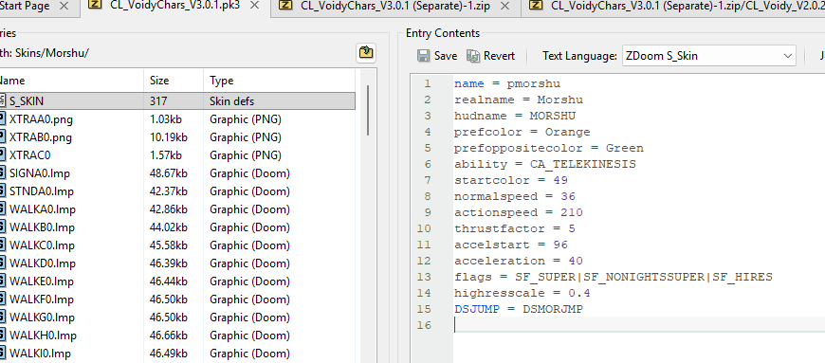This screenshot has width=825, height=363.
Task: Click the 'normalspeed = 36' code line
Action: tap(515, 196)
